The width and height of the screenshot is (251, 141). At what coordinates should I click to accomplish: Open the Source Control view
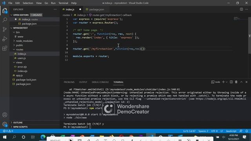pyautogui.click(x=5, y=29)
